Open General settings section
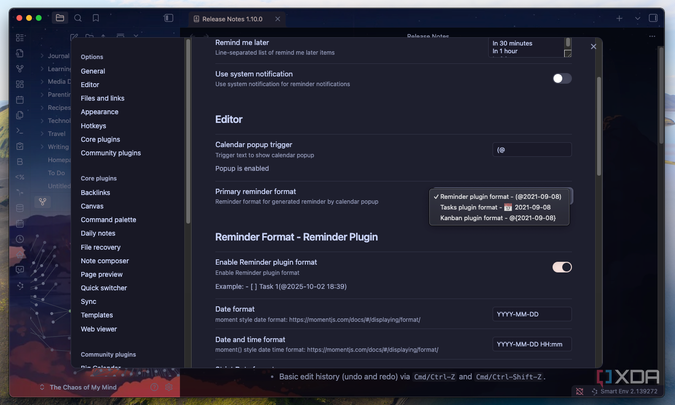The height and width of the screenshot is (405, 675). click(93, 71)
